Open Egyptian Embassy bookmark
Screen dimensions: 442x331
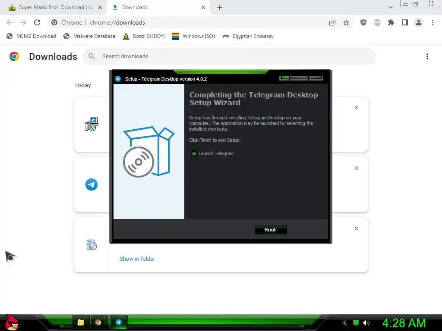(248, 36)
